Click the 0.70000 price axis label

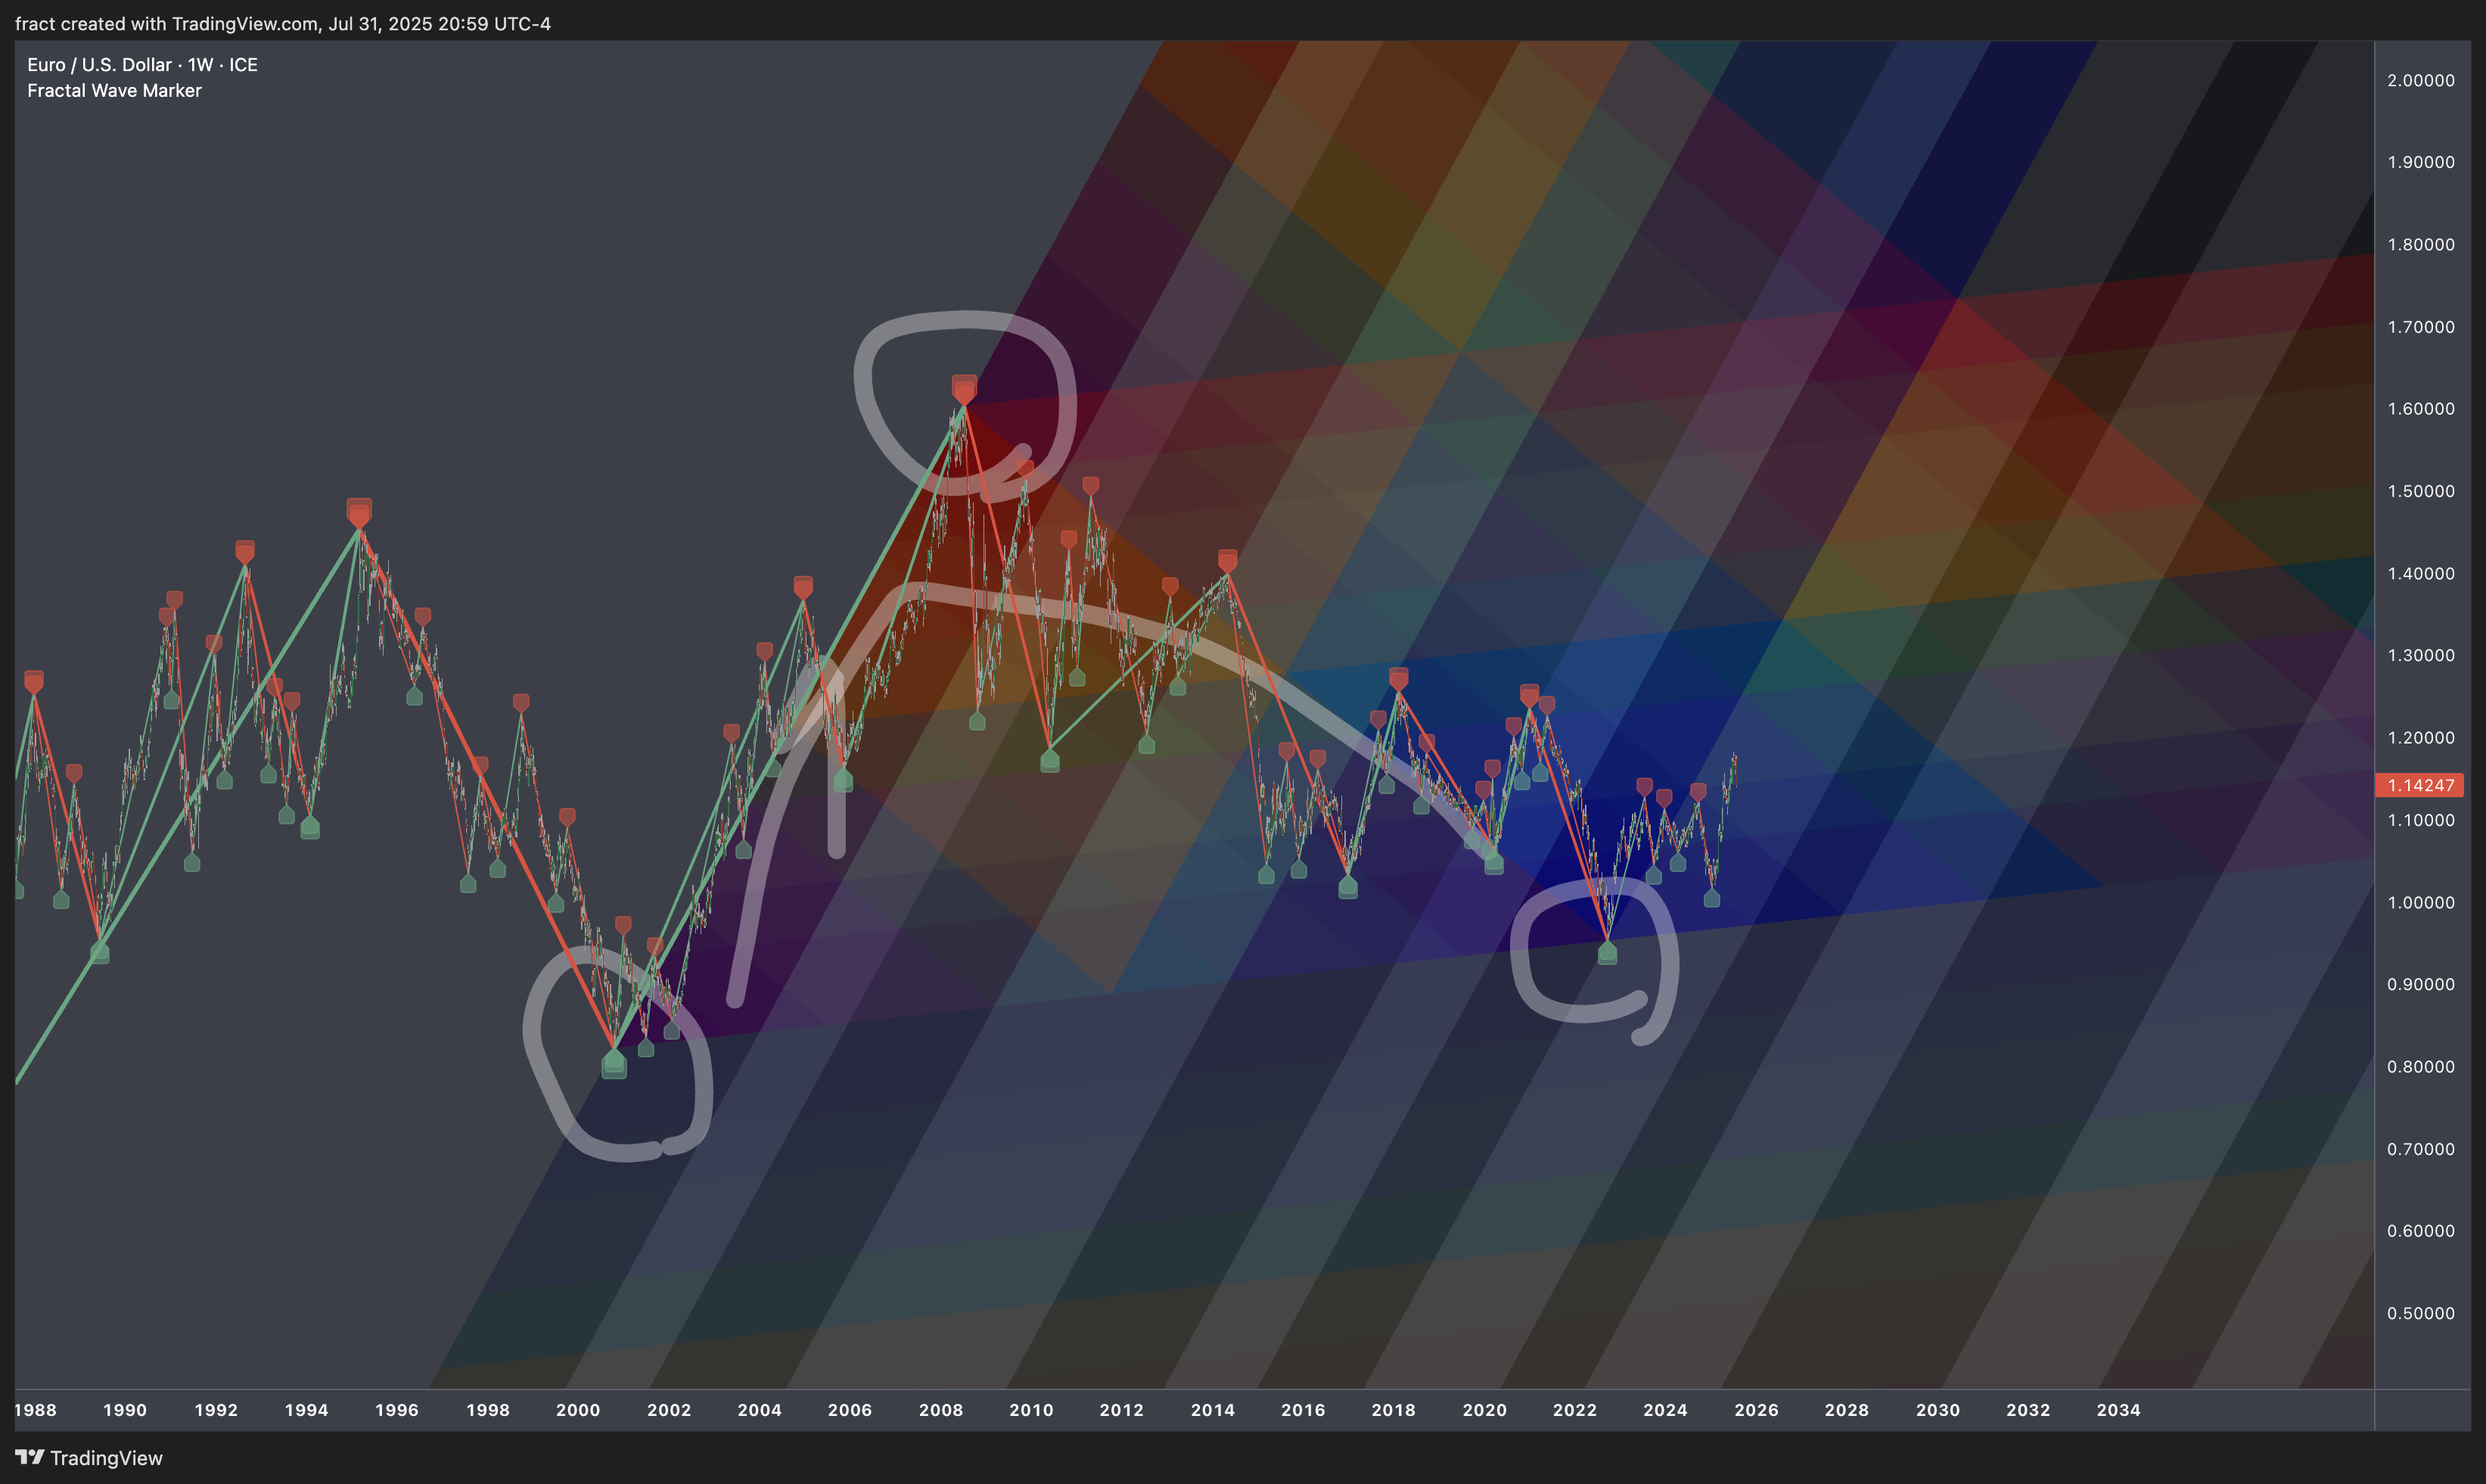point(2420,1149)
